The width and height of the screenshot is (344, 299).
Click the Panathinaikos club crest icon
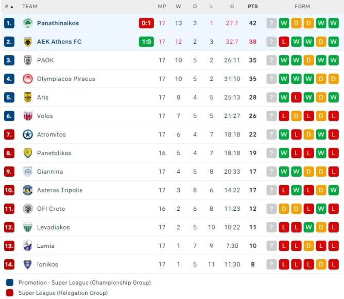pos(28,23)
